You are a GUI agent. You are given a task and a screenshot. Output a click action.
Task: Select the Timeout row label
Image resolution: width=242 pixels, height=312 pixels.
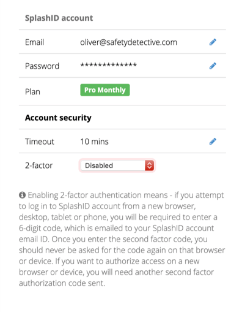40,142
